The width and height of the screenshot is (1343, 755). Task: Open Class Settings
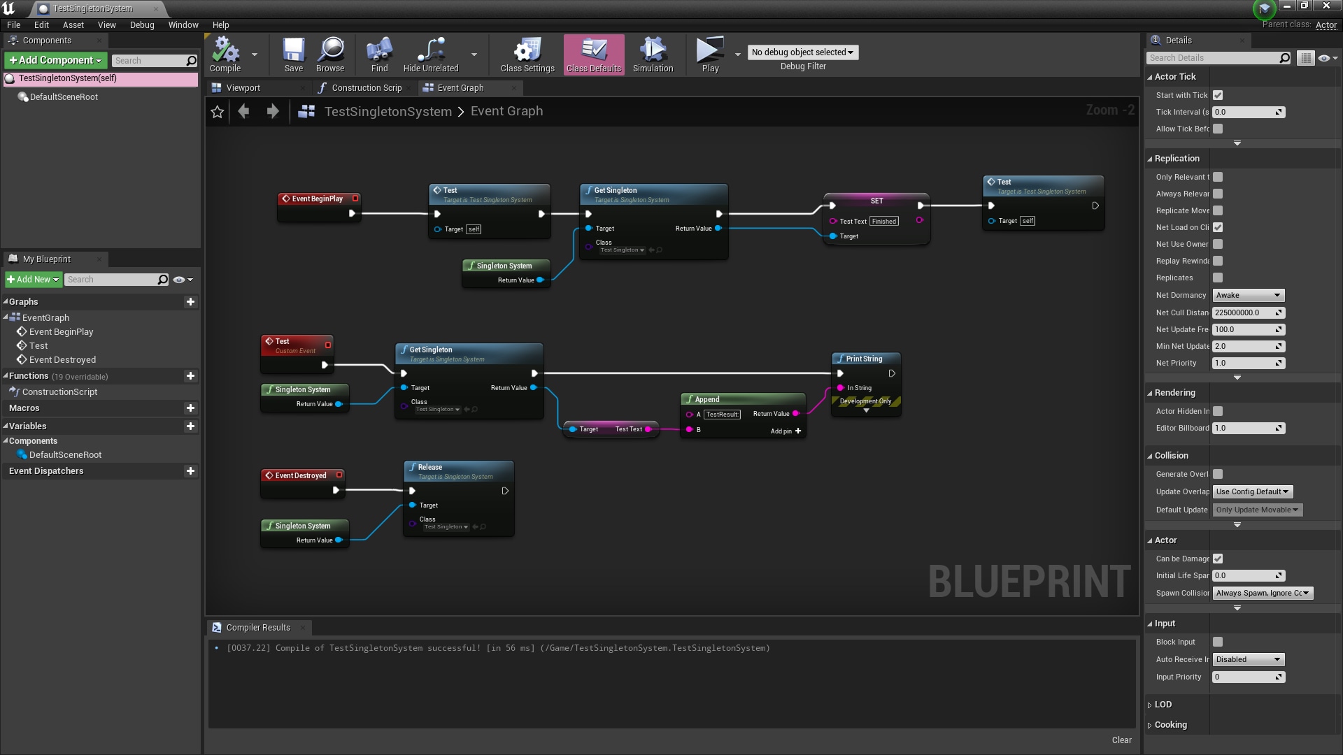point(527,55)
